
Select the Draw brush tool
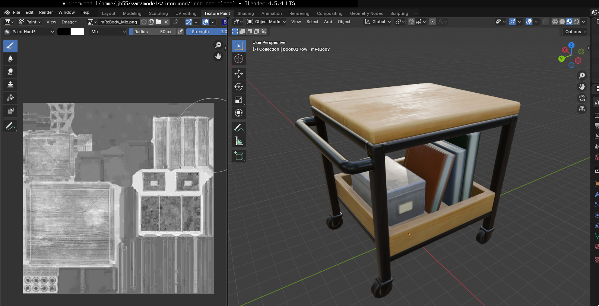[10, 46]
